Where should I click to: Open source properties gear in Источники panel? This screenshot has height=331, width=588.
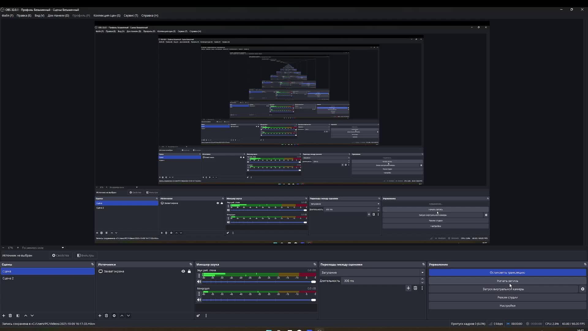(114, 316)
